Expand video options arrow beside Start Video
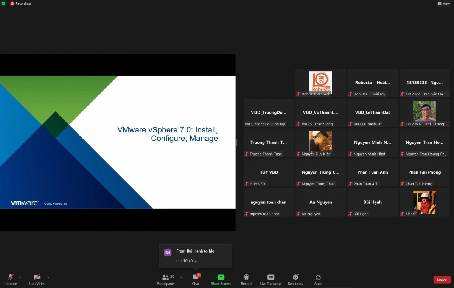The width and height of the screenshot is (454, 288). (x=48, y=277)
